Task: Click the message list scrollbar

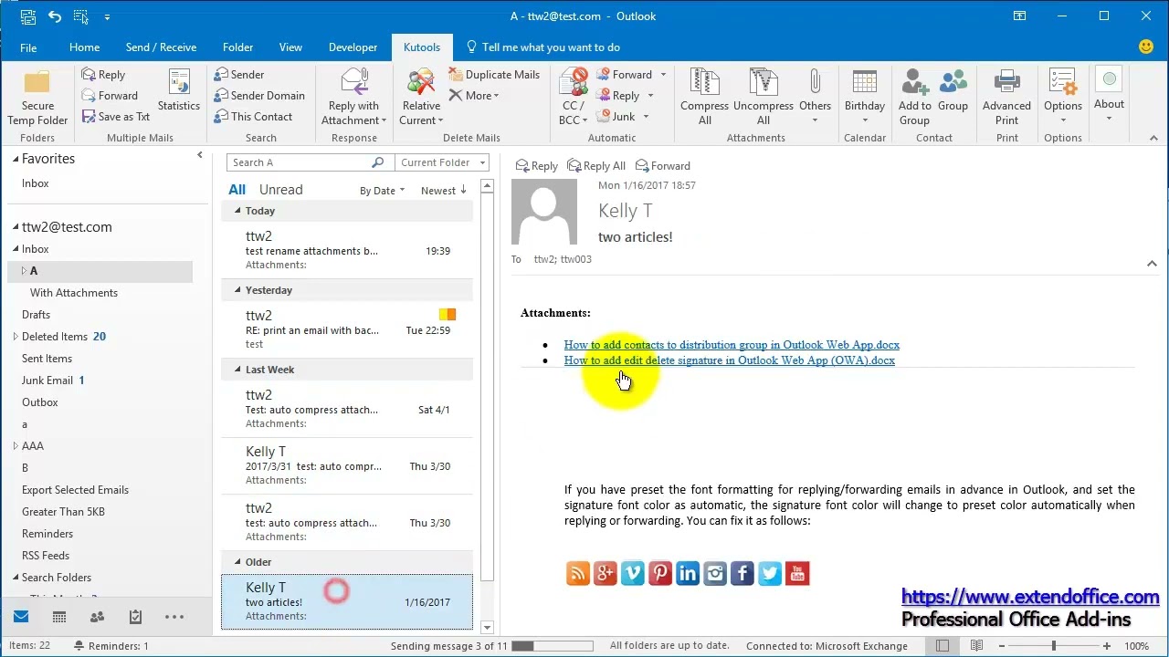Action: (x=487, y=387)
